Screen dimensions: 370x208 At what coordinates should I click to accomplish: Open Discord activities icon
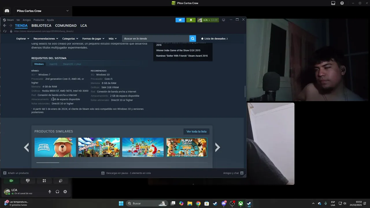tap(44, 181)
